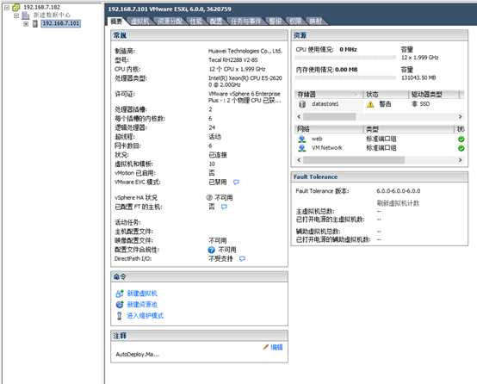
Task: Click the AutoDeploy.Ma... annotation text
Action: pyautogui.click(x=137, y=354)
